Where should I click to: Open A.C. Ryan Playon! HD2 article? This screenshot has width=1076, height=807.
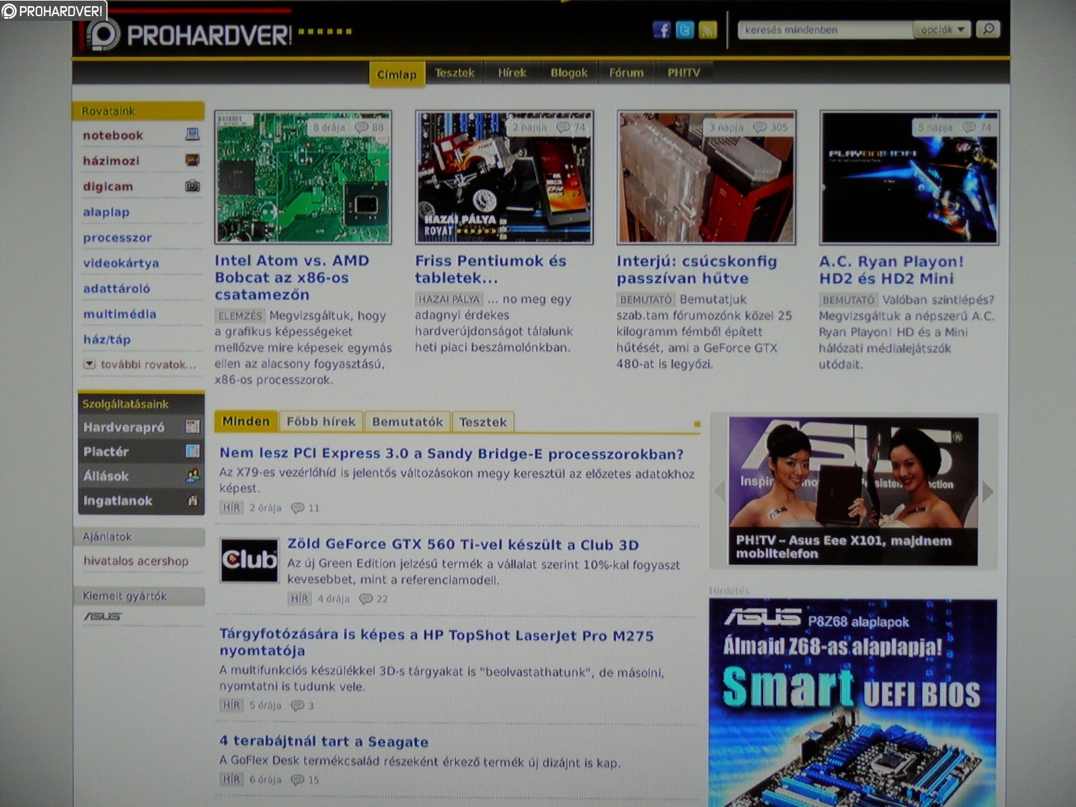tap(892, 270)
